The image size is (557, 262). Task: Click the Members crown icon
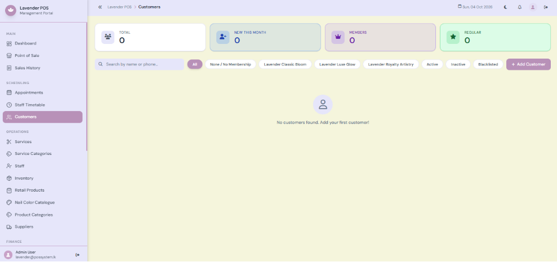tap(338, 37)
